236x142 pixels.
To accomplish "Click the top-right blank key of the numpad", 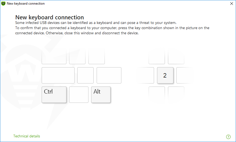I will pos(176,57).
